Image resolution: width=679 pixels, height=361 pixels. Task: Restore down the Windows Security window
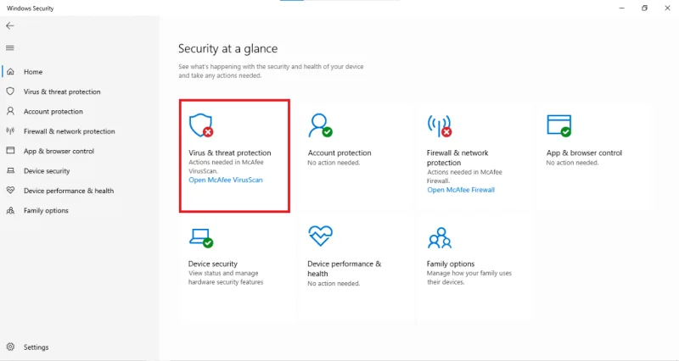tap(644, 8)
